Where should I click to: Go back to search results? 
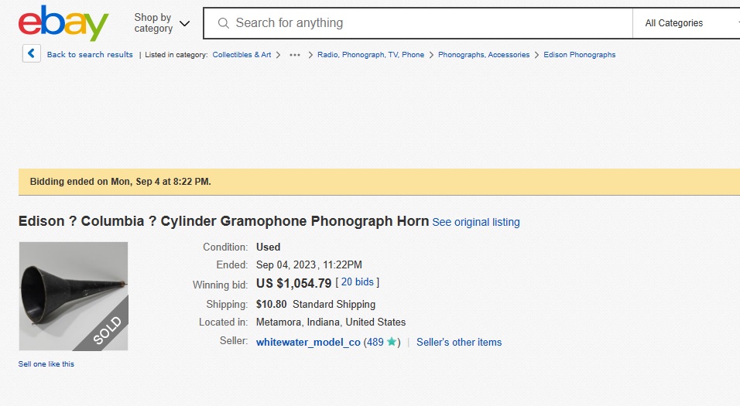click(90, 55)
